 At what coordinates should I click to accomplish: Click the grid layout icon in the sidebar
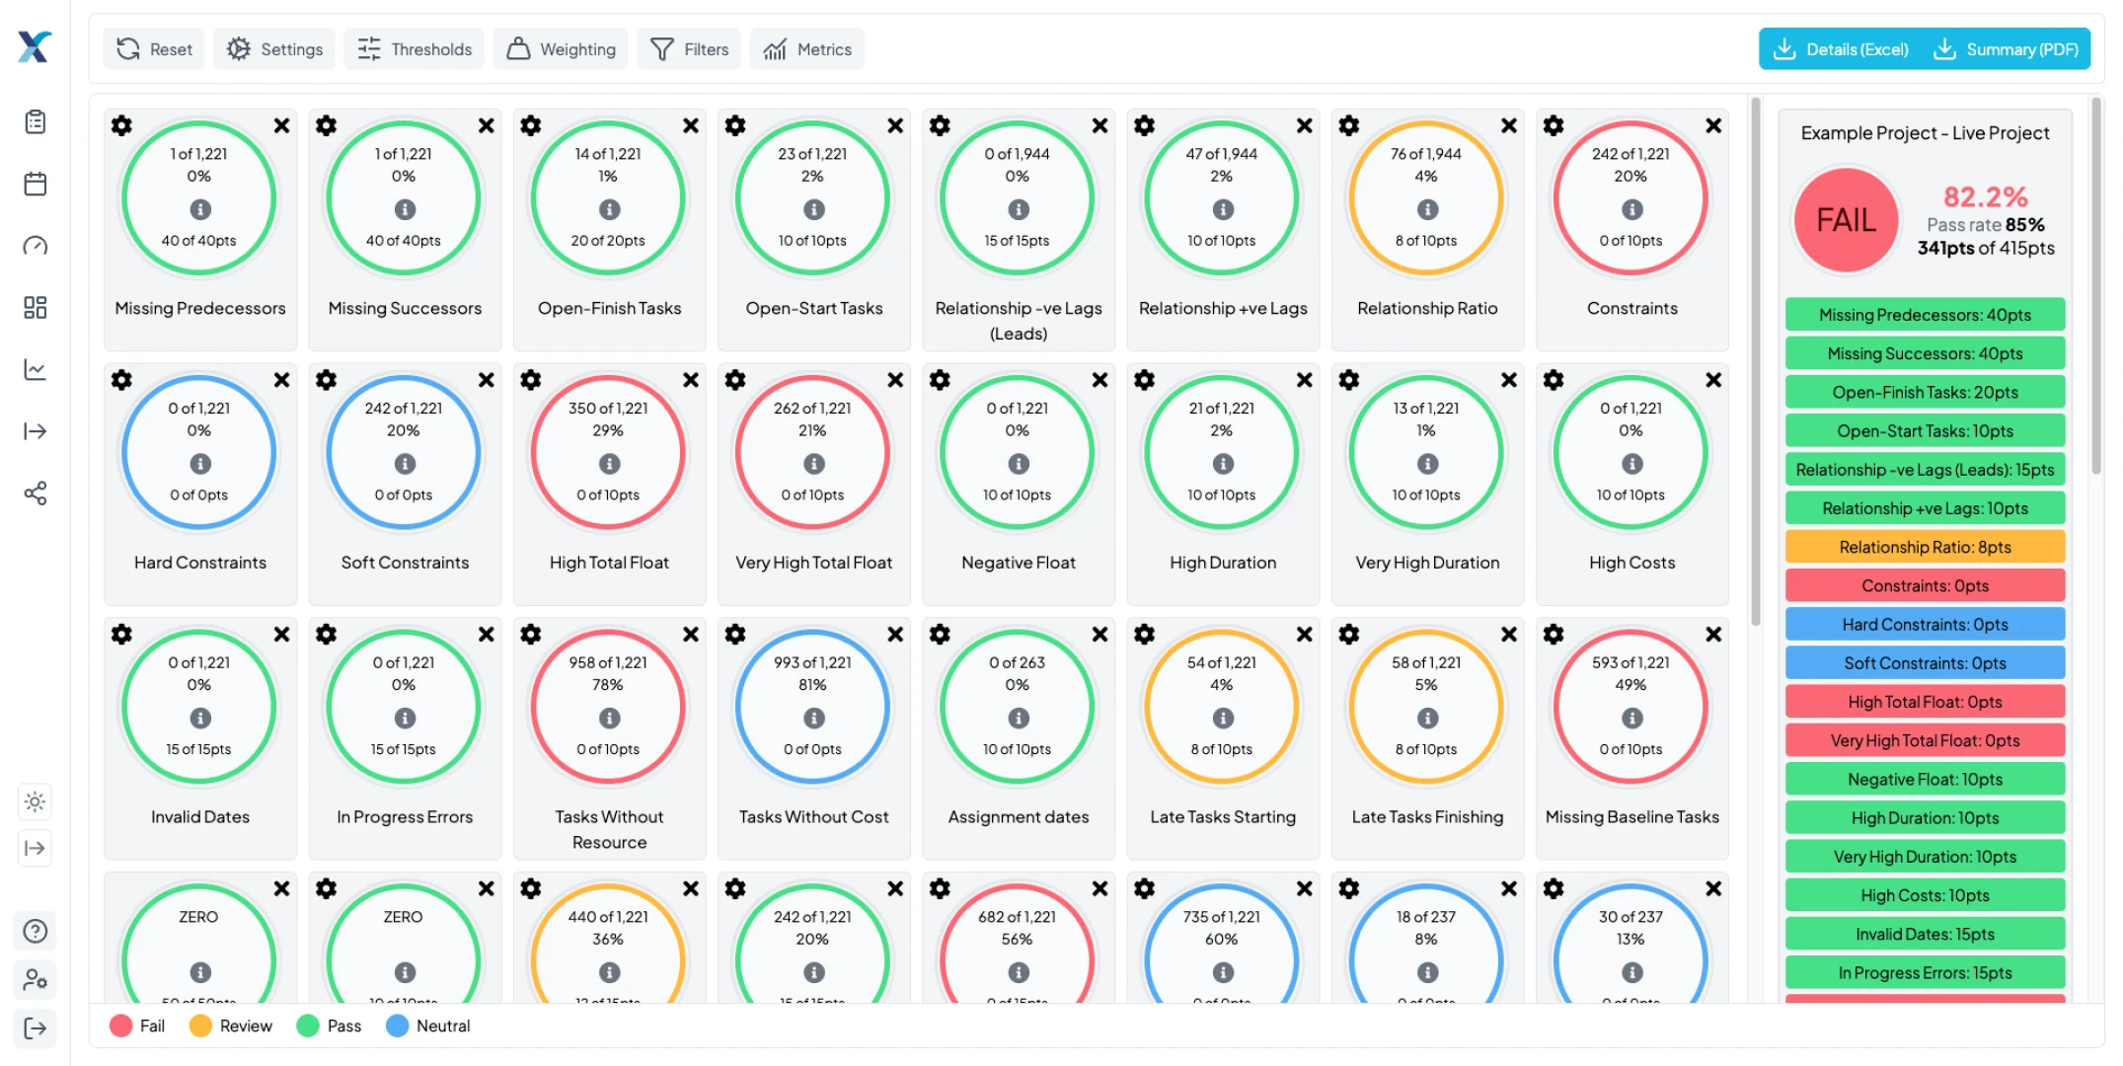(36, 307)
